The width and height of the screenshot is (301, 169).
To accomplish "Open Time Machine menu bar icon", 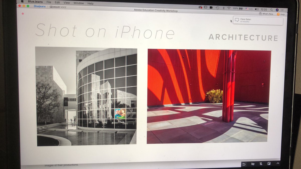I will (x=217, y=8).
